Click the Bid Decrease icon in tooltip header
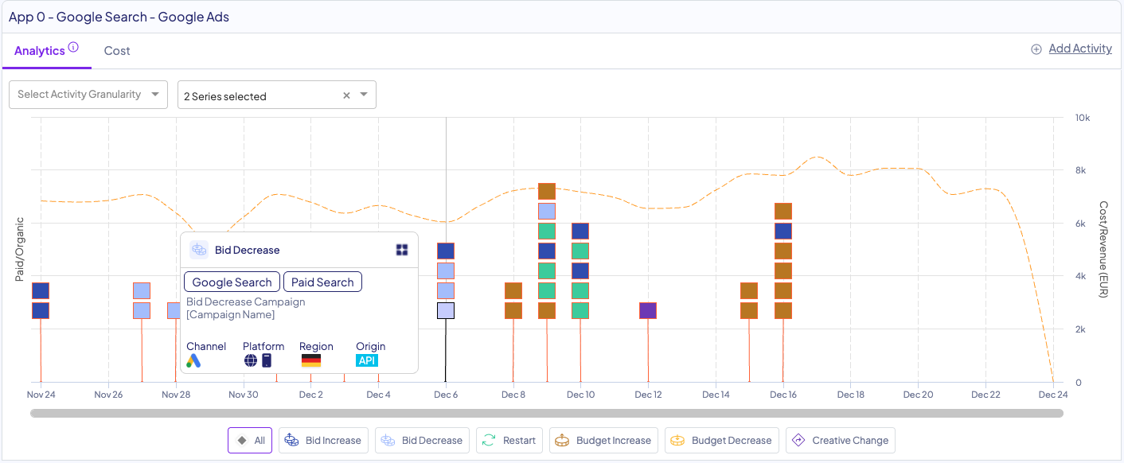The height and width of the screenshot is (463, 1124). [198, 250]
